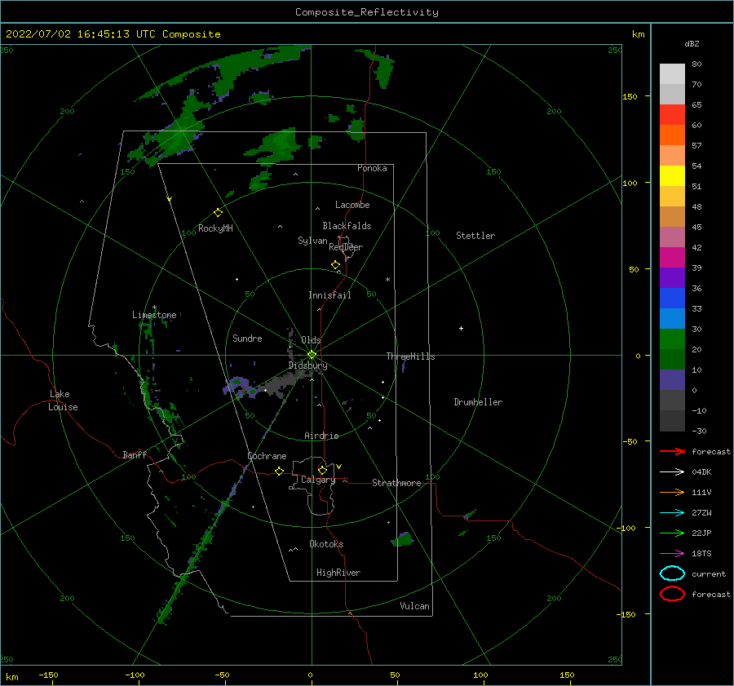Click the bright green 30 dBZ color swatch

tap(672, 339)
